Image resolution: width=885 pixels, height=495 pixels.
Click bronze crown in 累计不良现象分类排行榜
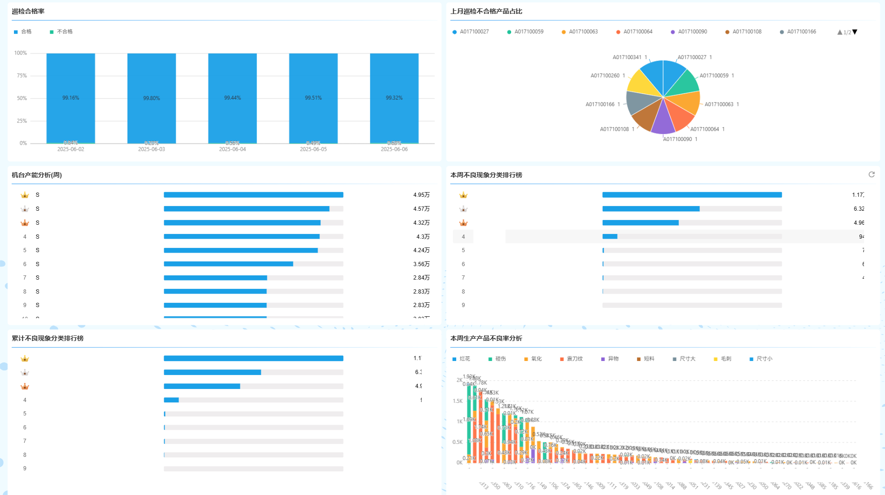(25, 387)
